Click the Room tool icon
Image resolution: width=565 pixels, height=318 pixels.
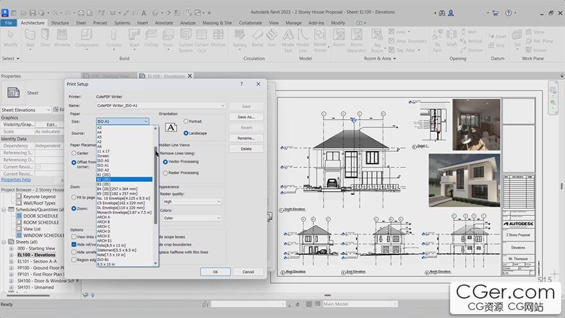coord(339,38)
